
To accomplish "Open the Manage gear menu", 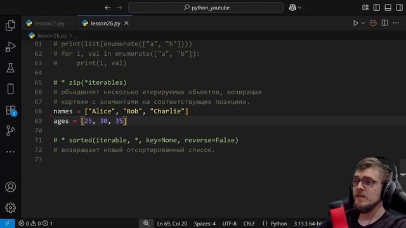I will click(10, 208).
